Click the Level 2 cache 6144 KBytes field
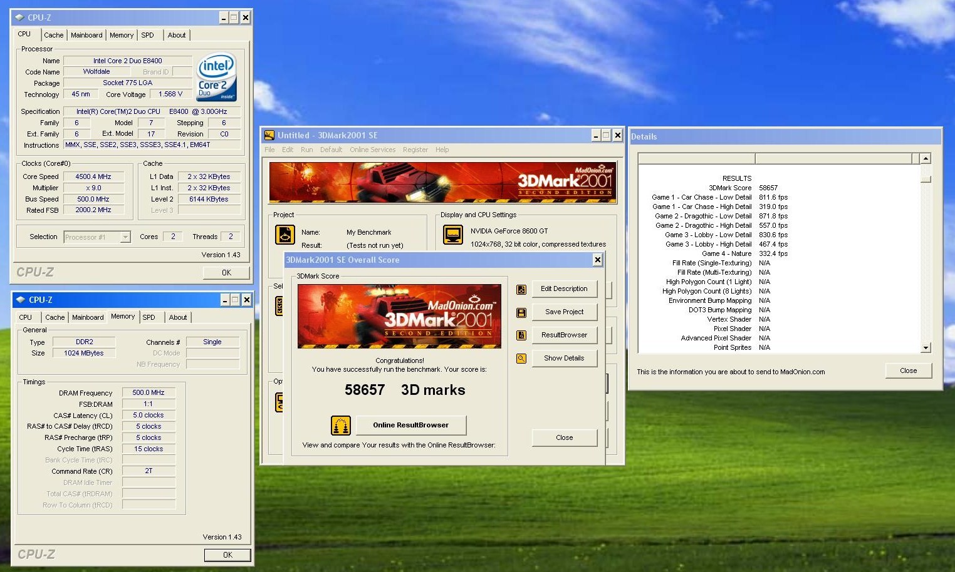The height and width of the screenshot is (572, 955). [209, 200]
